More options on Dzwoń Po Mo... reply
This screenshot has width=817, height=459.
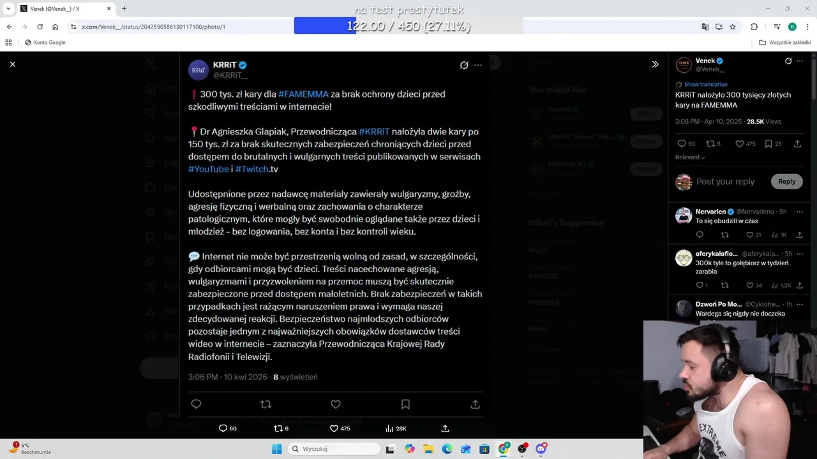(800, 304)
